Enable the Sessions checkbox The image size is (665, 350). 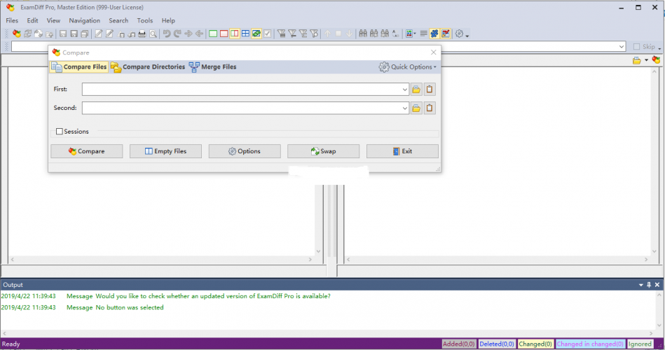click(x=60, y=132)
